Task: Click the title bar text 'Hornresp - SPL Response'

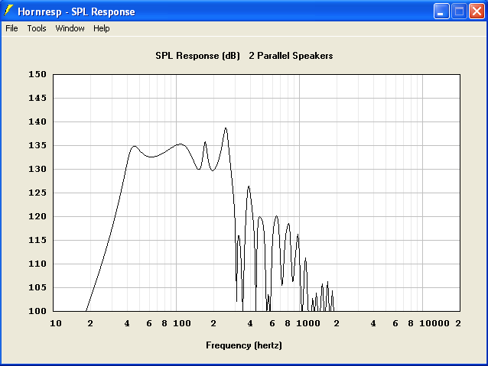Action: (x=76, y=11)
